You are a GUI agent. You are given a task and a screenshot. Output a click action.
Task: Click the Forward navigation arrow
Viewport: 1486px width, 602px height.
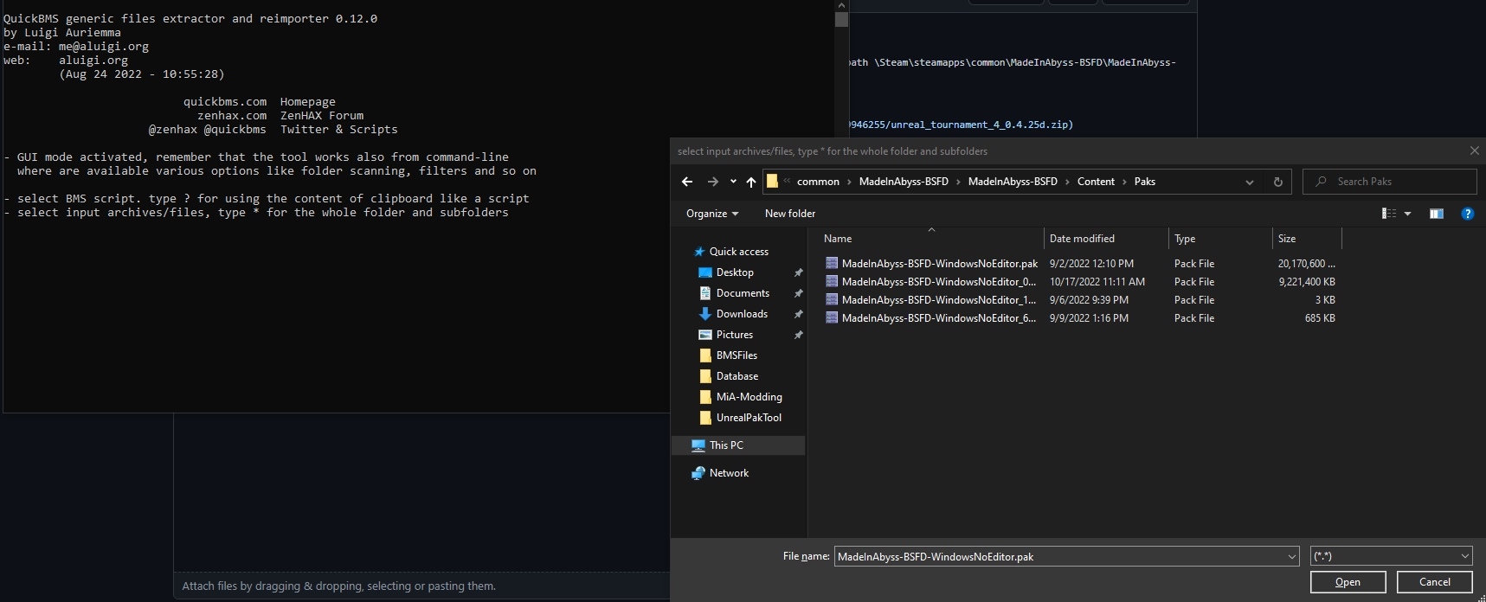712,182
